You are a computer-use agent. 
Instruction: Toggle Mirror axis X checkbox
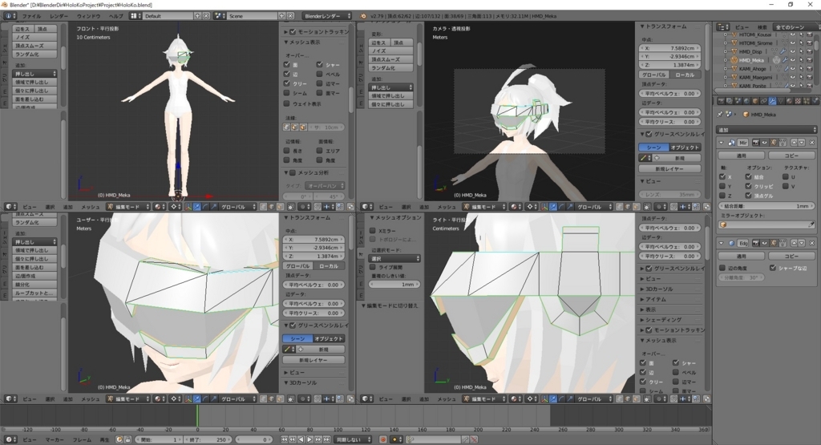click(x=722, y=177)
